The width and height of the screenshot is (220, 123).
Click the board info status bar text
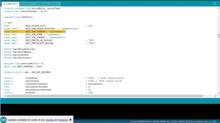pyautogui.click(x=173, y=122)
